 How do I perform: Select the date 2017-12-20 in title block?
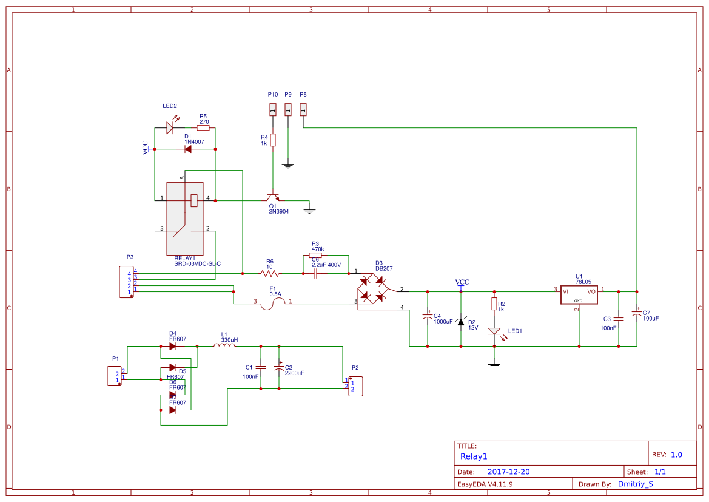point(508,472)
